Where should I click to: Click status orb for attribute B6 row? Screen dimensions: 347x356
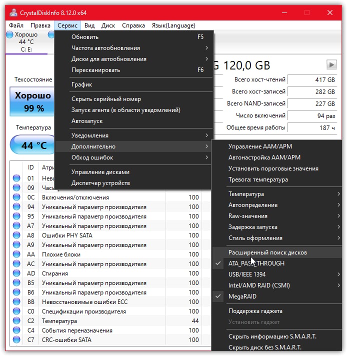click(16, 292)
